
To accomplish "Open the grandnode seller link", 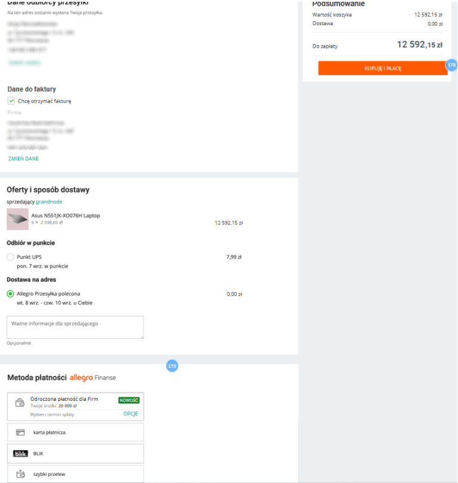I will pos(49,202).
